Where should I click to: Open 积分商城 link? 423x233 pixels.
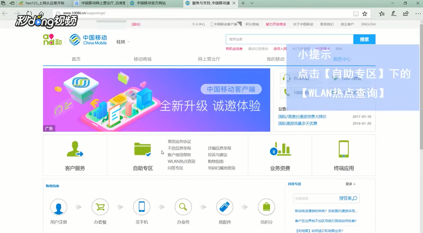click(x=252, y=24)
